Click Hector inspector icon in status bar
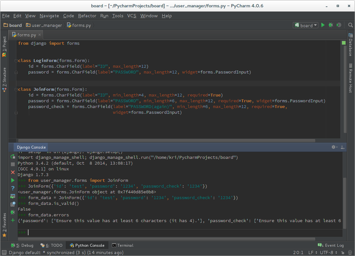The height and width of the screenshot is (256, 355). coord(350,252)
